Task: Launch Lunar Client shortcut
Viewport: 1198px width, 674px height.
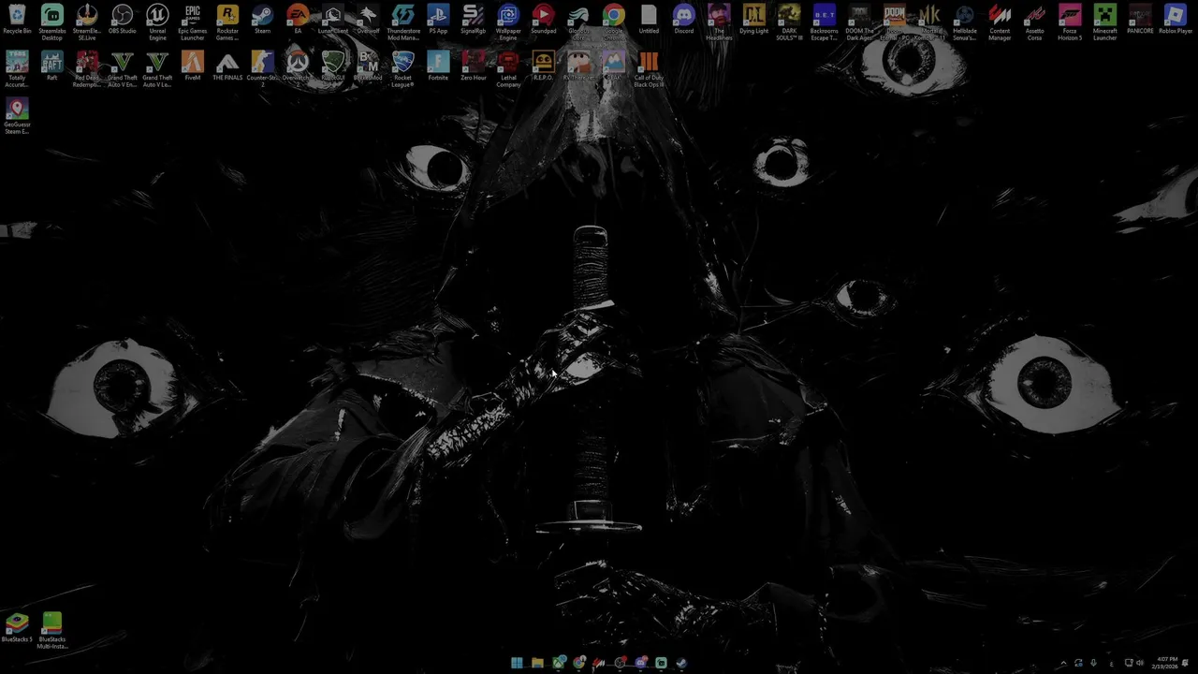Action: 333,21
